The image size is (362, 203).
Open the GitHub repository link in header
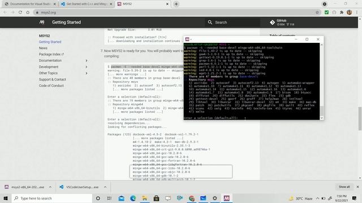[282, 23]
